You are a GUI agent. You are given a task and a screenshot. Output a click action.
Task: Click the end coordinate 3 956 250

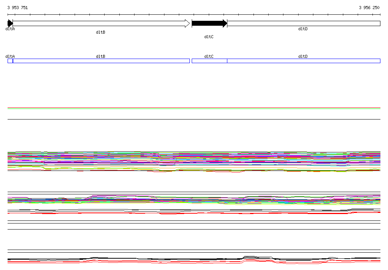[369, 8]
